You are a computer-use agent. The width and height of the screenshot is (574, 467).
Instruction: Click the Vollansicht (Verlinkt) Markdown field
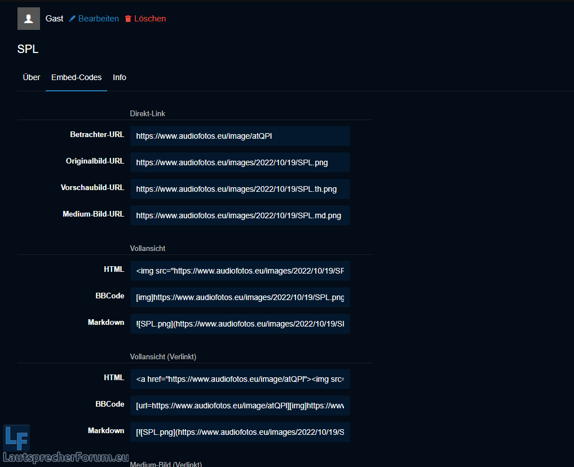click(x=240, y=432)
